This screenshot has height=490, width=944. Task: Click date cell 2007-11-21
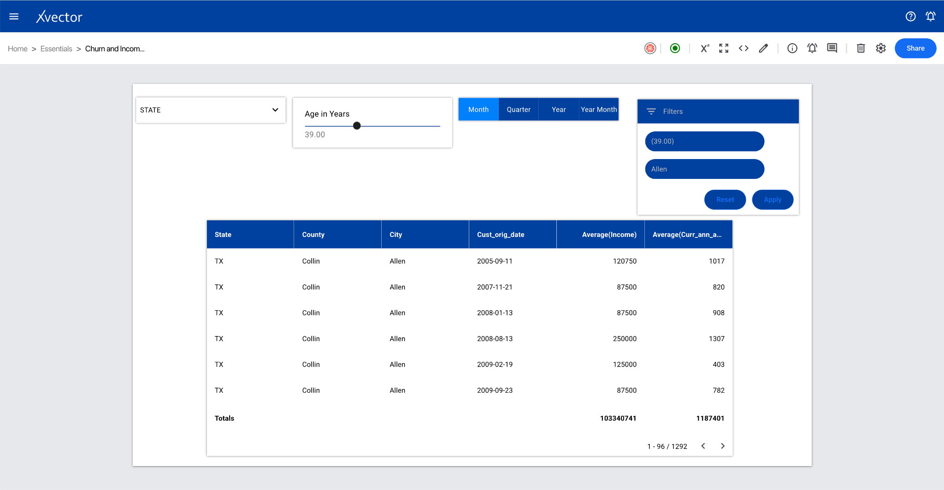click(x=495, y=287)
